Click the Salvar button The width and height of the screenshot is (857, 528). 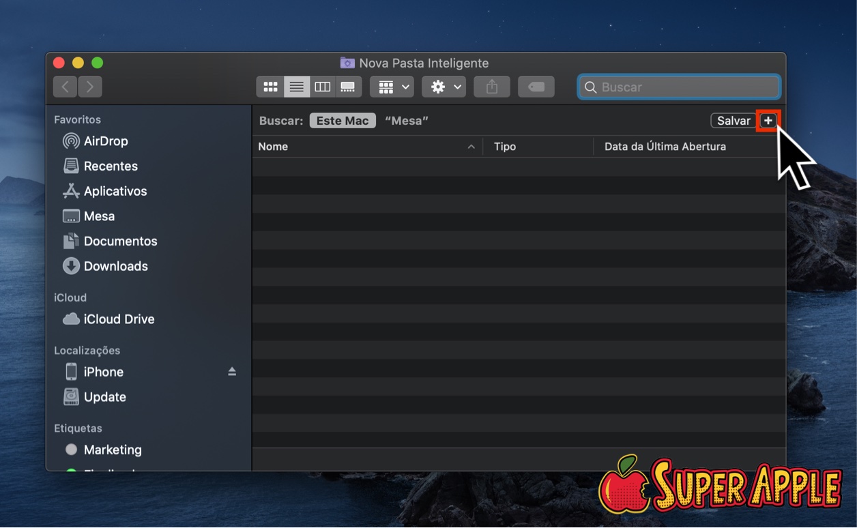tap(733, 121)
